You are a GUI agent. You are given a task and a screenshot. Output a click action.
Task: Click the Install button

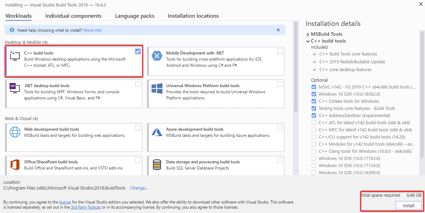[409, 206]
